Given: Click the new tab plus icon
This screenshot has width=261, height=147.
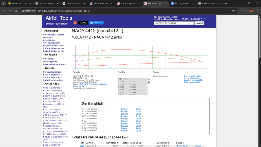Looking at the screenshot, I should 226,4.
